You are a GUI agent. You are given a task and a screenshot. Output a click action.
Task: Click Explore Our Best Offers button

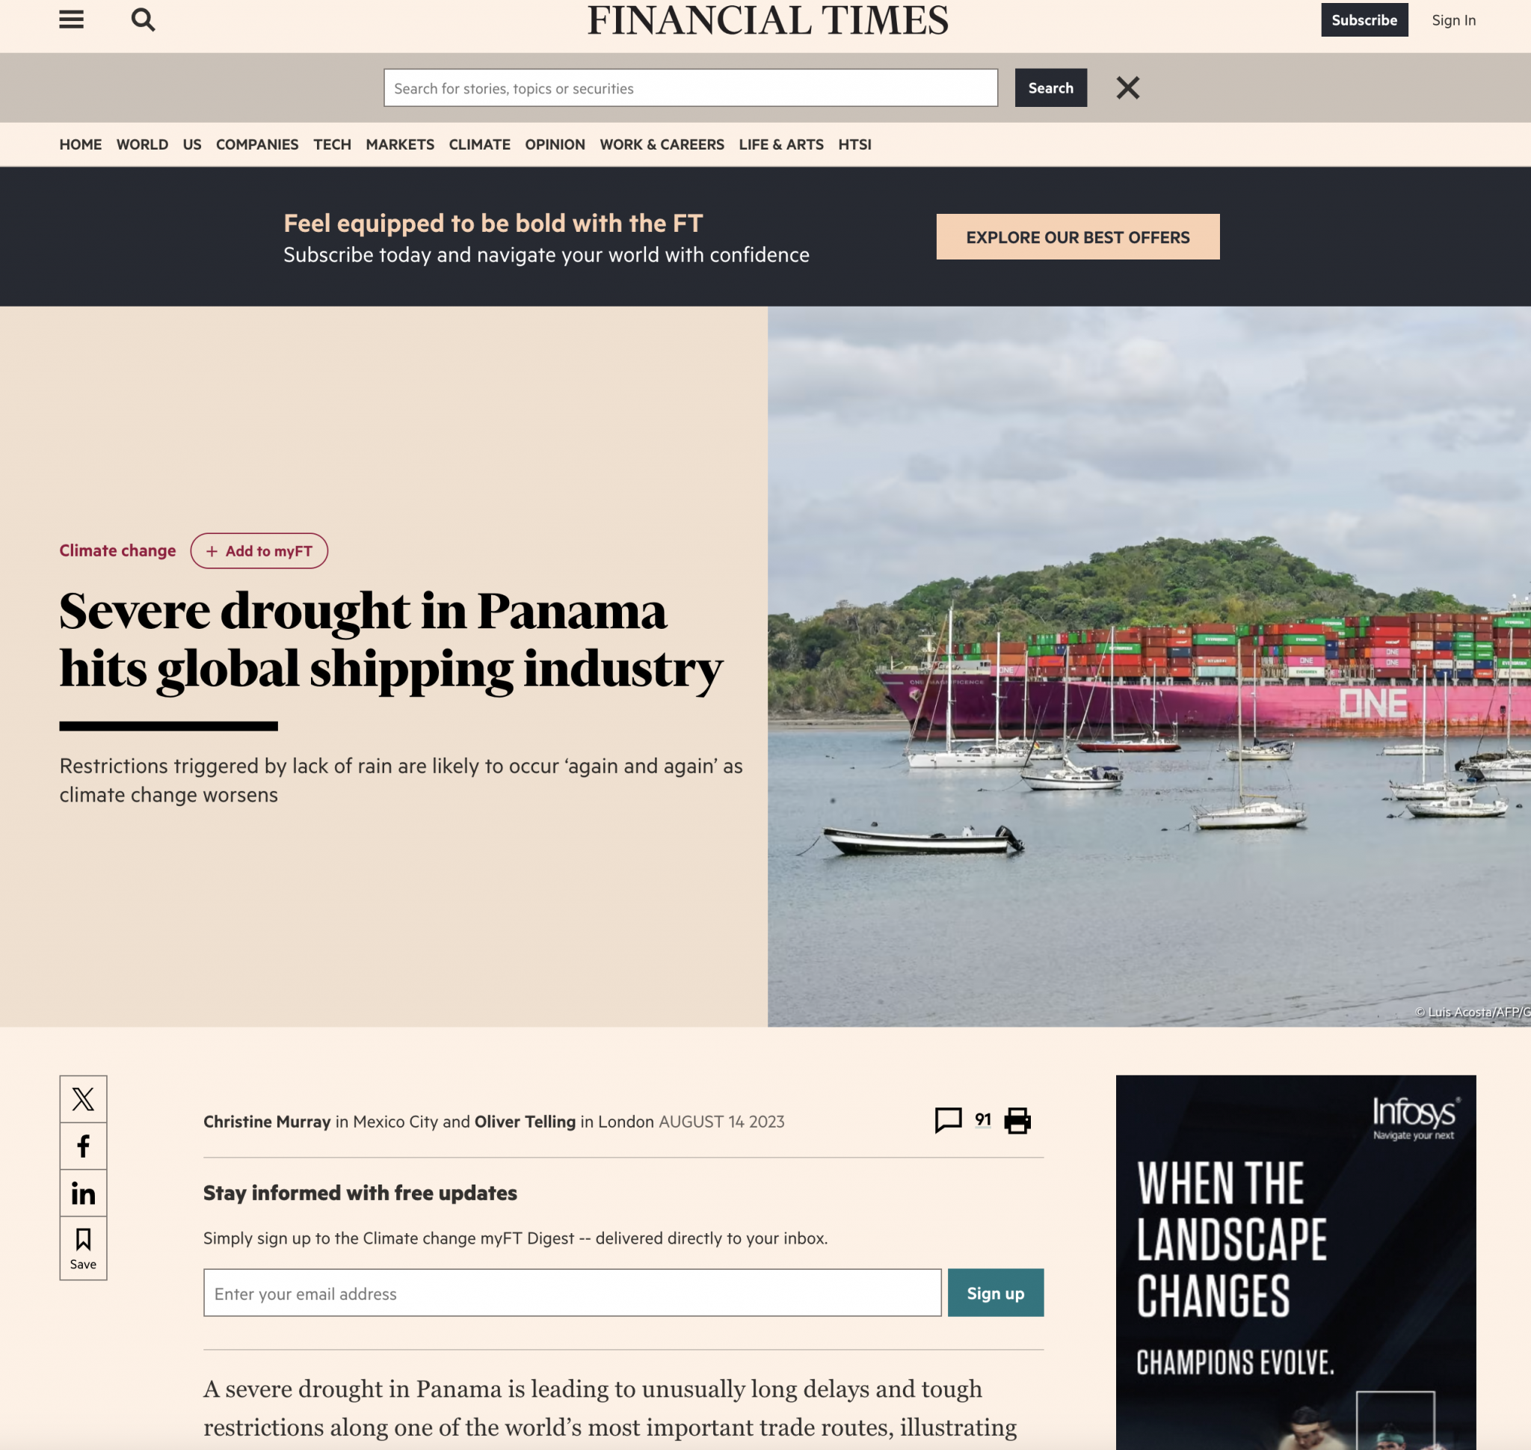1077,236
